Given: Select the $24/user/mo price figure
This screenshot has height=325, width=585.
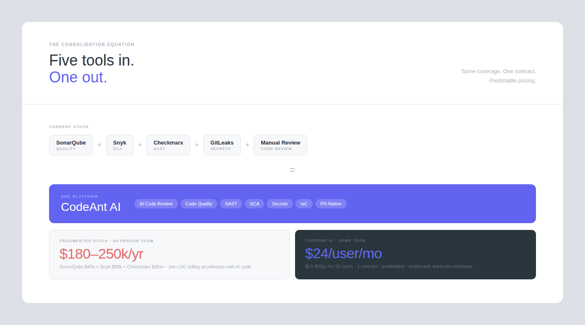Looking at the screenshot, I should [x=343, y=254].
